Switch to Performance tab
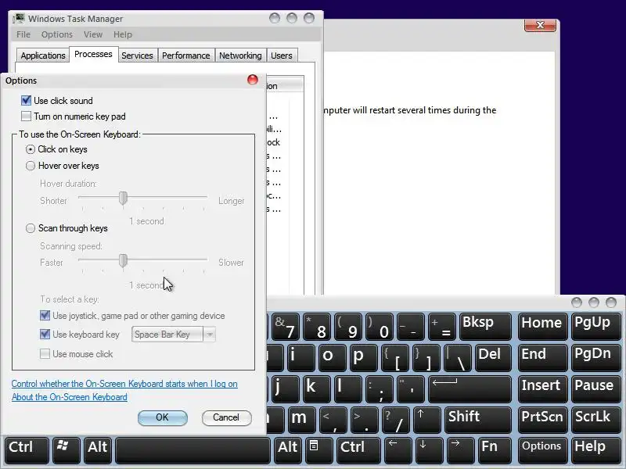Screen dimensions: 626x469 pos(186,55)
